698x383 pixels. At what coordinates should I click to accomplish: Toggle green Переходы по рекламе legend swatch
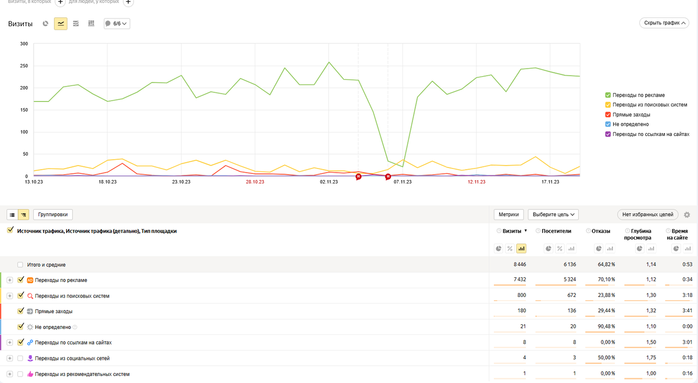pyautogui.click(x=608, y=95)
